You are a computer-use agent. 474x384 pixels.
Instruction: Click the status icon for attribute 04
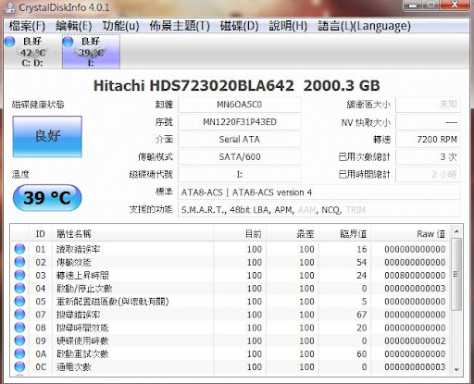point(19,288)
